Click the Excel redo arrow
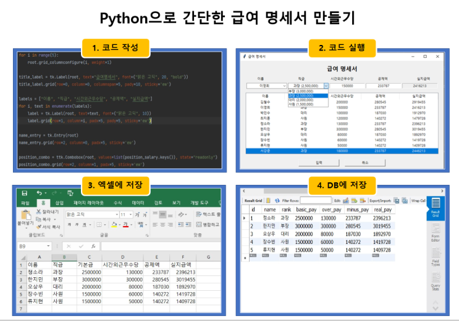459x321 pixels. [x=54, y=193]
